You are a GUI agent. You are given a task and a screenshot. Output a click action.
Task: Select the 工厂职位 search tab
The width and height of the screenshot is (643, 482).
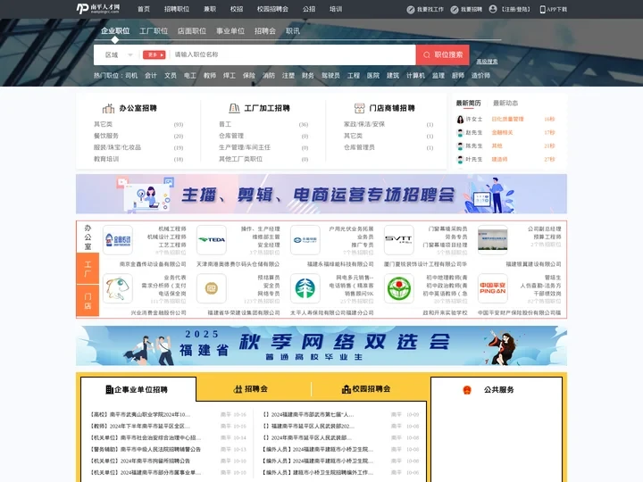pos(154,30)
